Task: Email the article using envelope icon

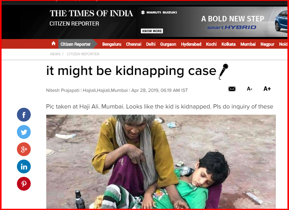Action: pyautogui.click(x=232, y=89)
